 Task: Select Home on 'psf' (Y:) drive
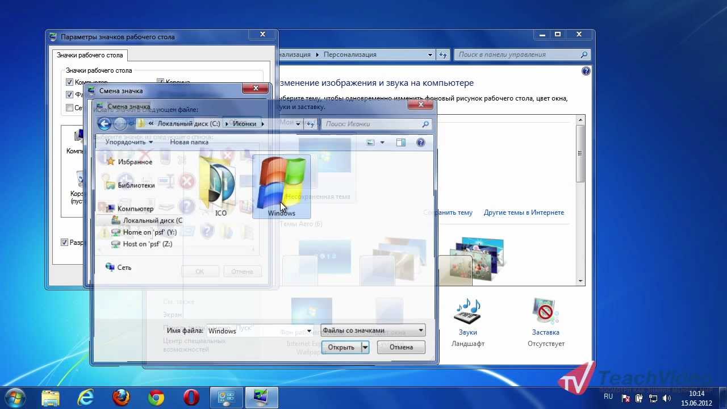149,232
